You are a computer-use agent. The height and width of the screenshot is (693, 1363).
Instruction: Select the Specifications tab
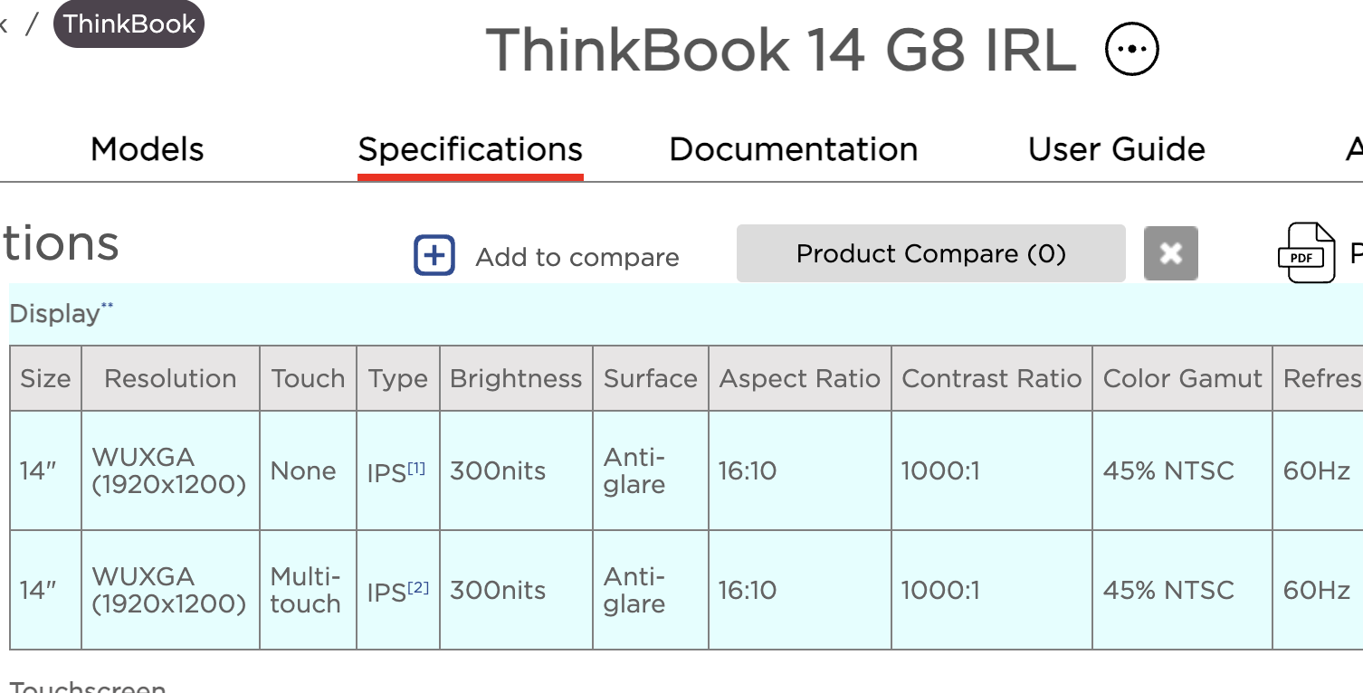point(471,149)
